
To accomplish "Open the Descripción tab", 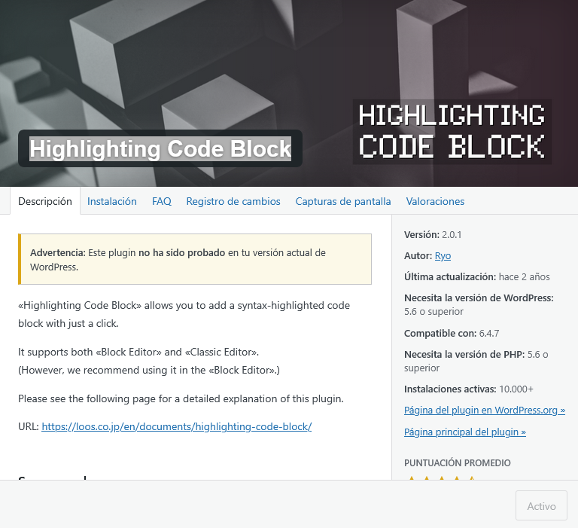I will (x=45, y=201).
